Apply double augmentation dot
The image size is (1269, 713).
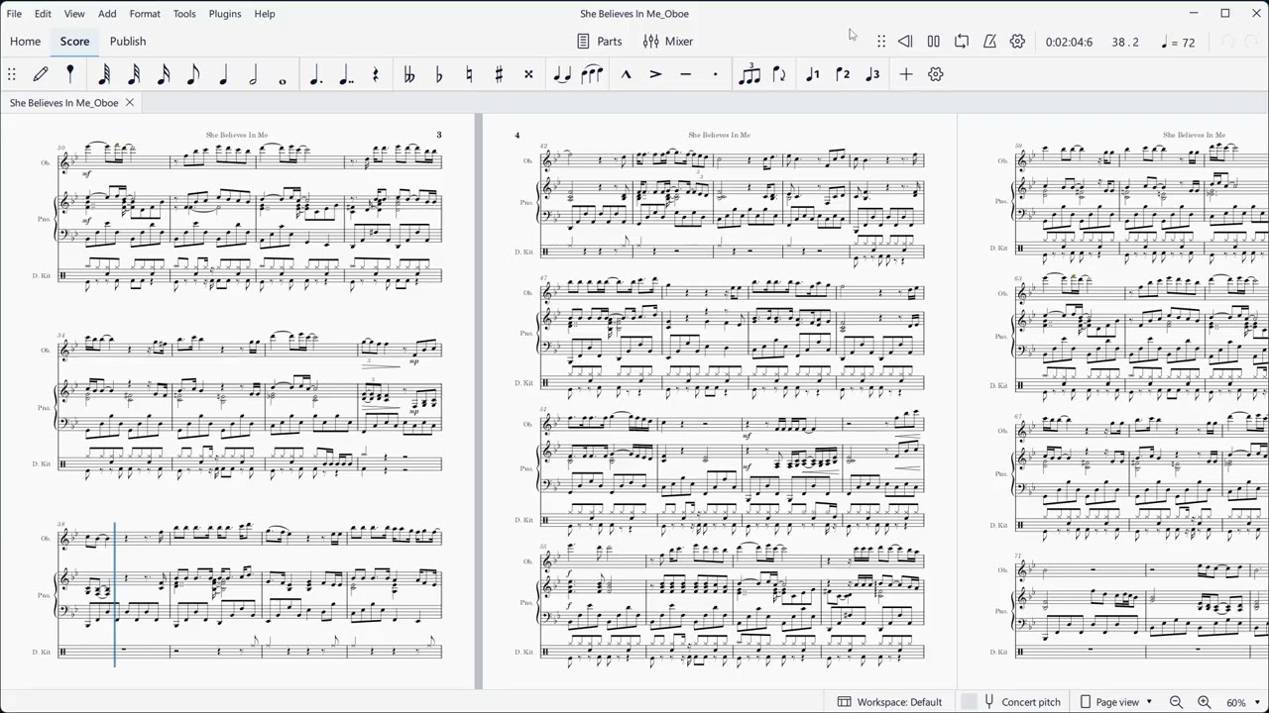click(345, 74)
